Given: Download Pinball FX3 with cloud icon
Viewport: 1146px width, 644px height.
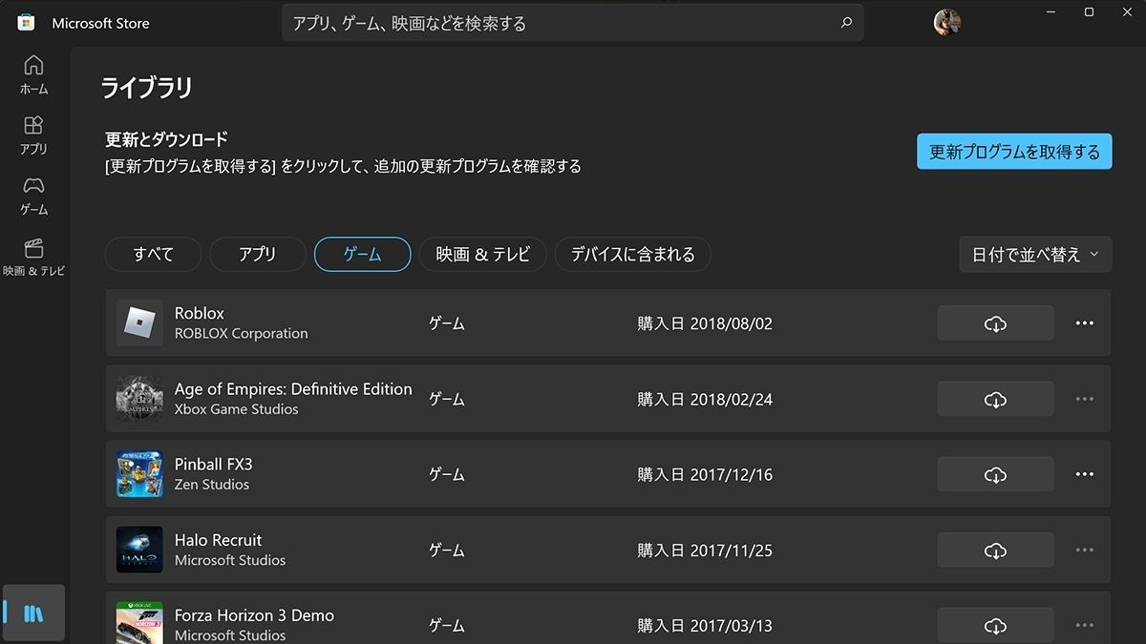Looking at the screenshot, I should 995,474.
